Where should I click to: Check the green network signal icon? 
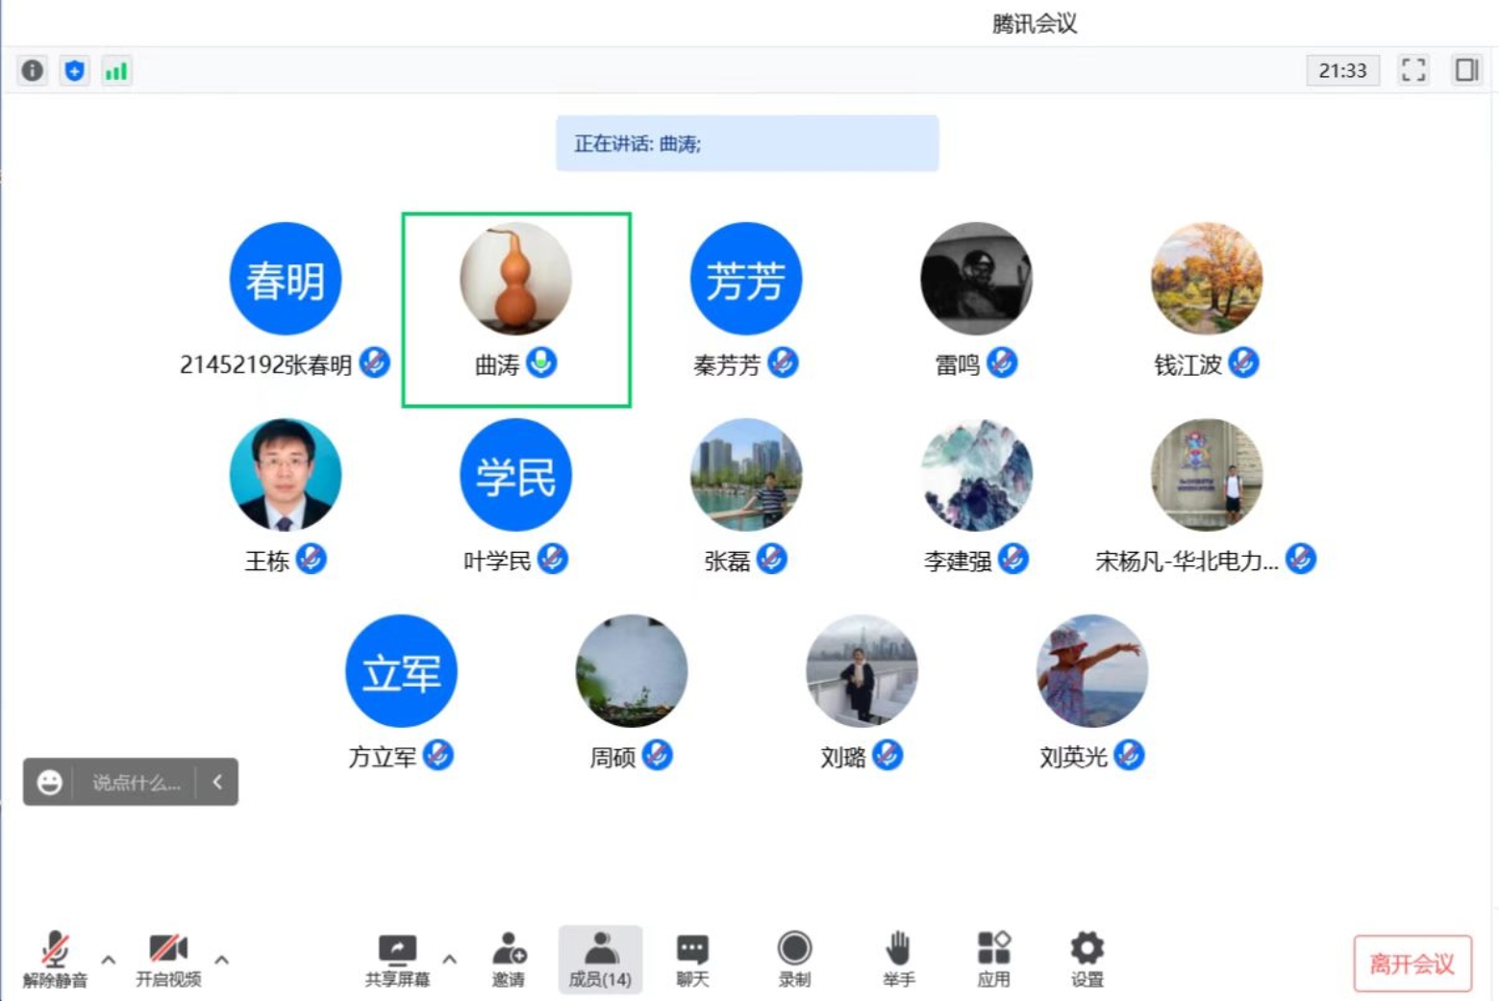pos(116,70)
